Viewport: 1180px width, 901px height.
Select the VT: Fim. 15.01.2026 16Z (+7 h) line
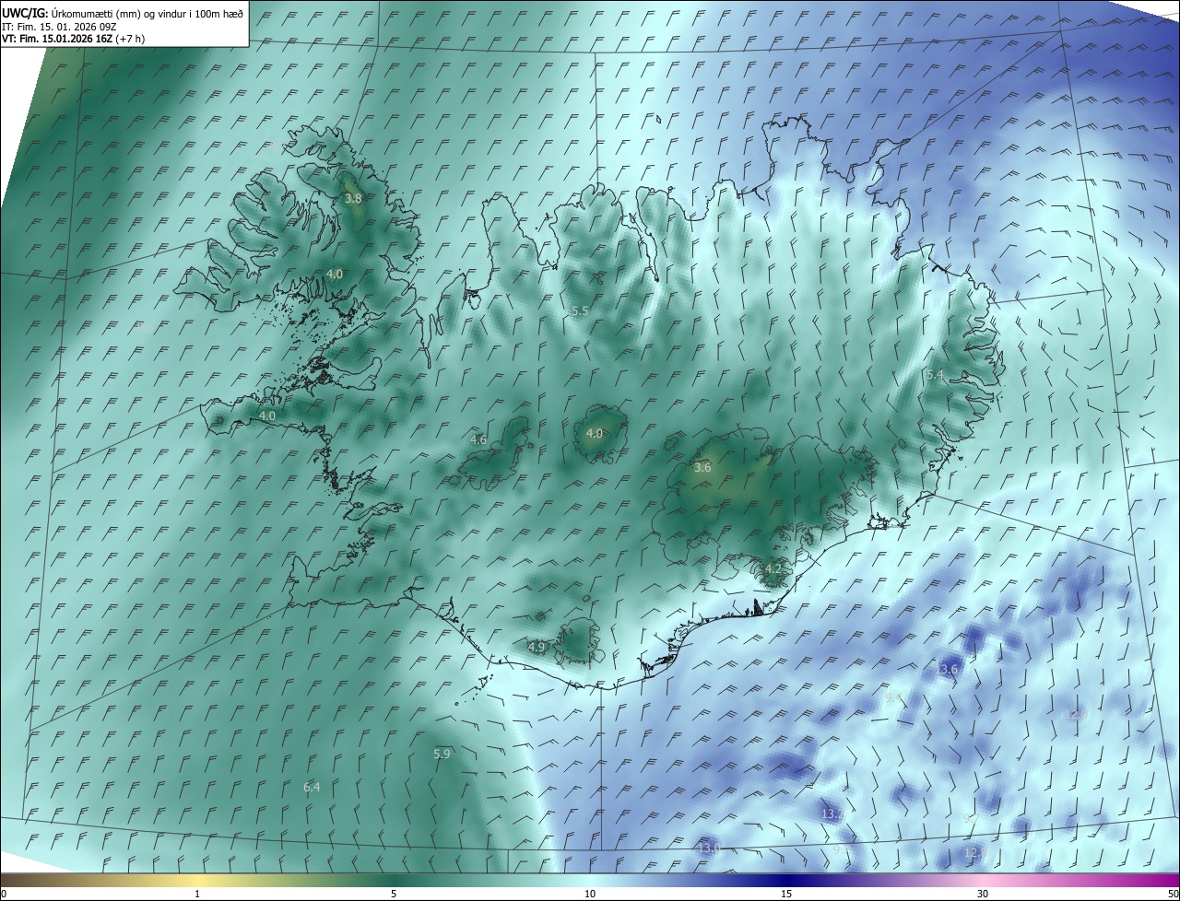click(x=74, y=39)
